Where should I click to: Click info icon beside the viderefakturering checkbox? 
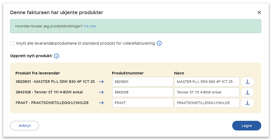click(x=159, y=43)
